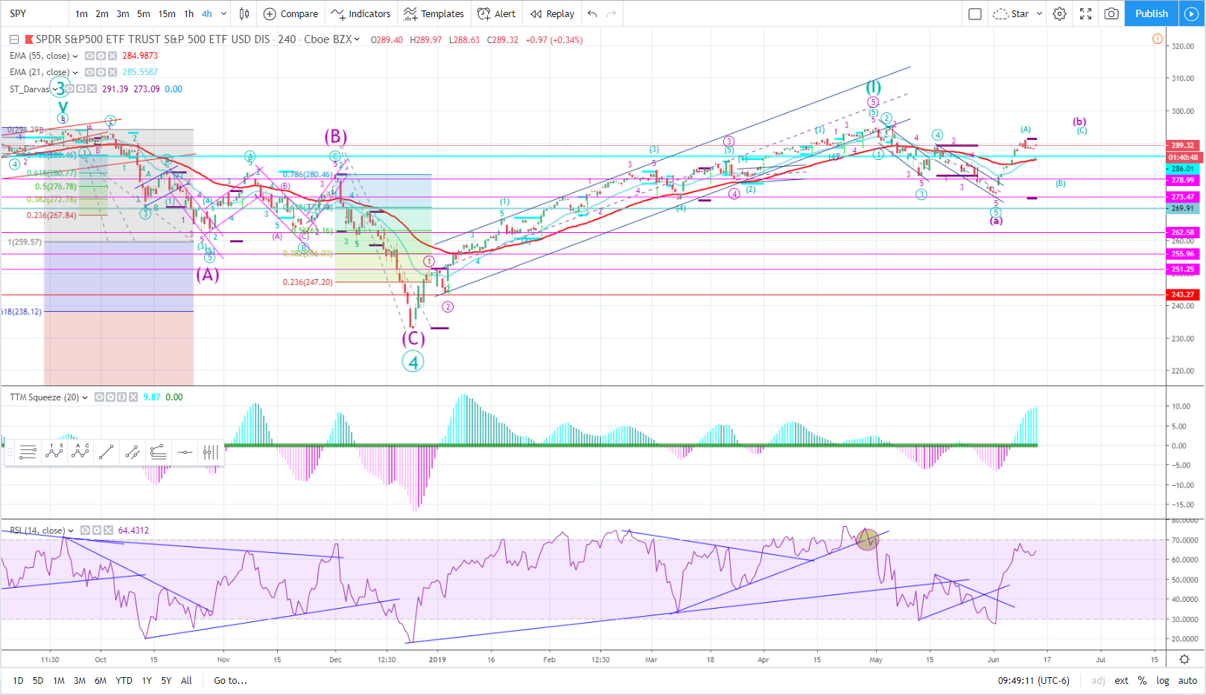This screenshot has height=695, width=1206.
Task: Open the candlestick chart style selector
Action: [x=244, y=13]
